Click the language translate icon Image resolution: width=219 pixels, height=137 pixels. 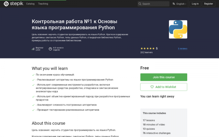coord(174,4)
